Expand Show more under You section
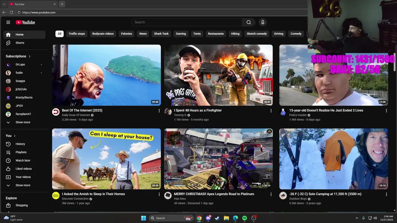The image size is (397, 223). [x=24, y=185]
